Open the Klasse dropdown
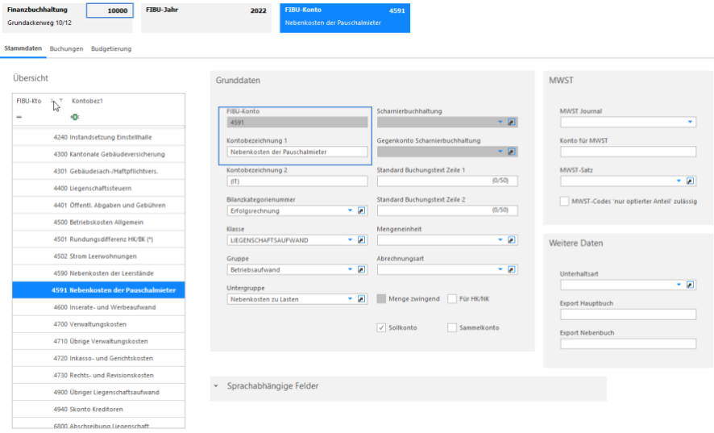Viewport: 714px width, 433px height. coord(351,239)
